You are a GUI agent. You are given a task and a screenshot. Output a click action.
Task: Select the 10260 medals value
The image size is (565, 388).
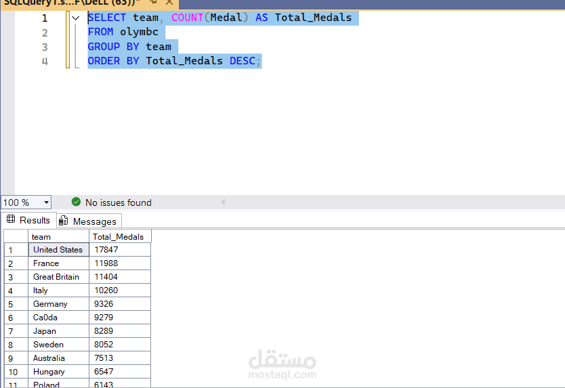(x=120, y=290)
